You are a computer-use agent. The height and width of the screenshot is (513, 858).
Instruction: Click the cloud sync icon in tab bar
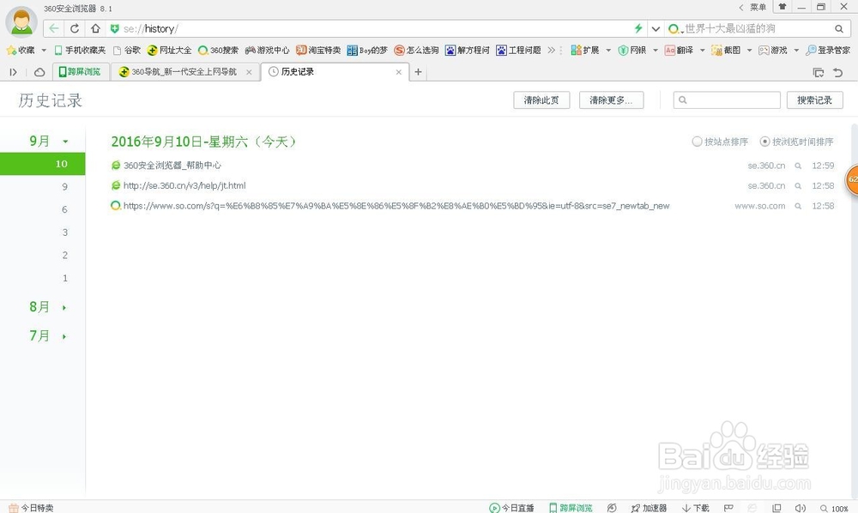(x=39, y=72)
